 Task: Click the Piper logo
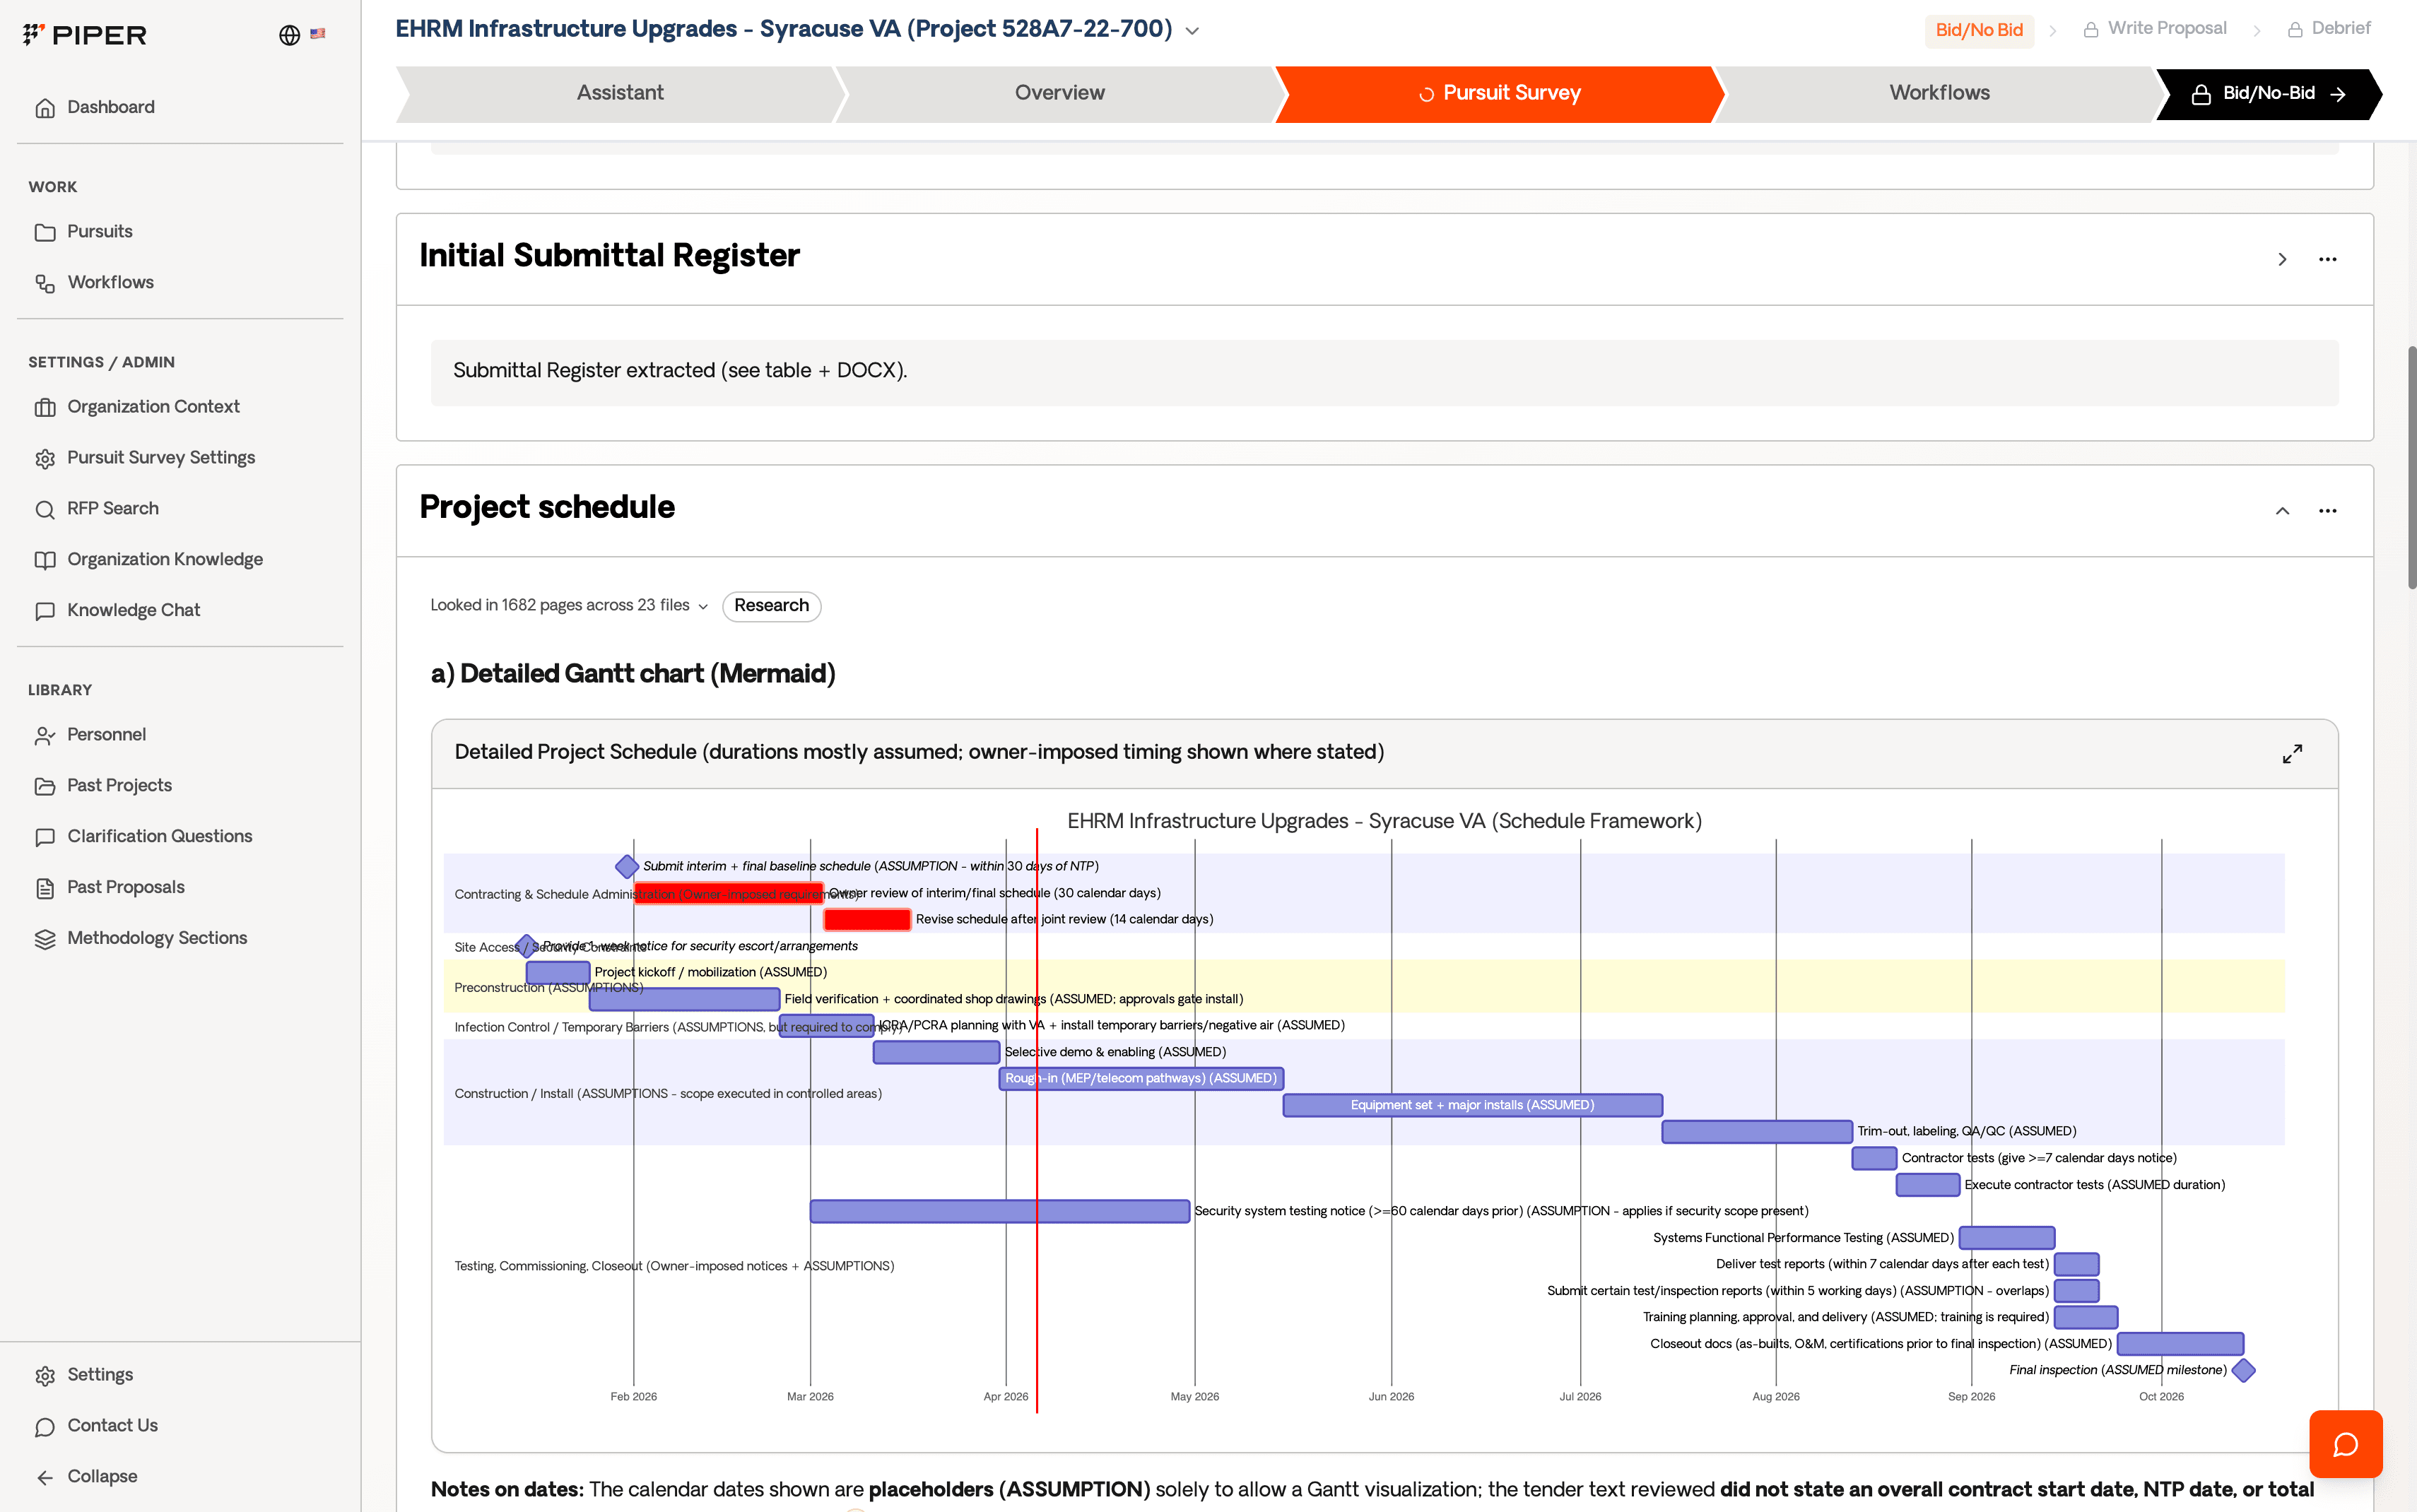coord(85,35)
